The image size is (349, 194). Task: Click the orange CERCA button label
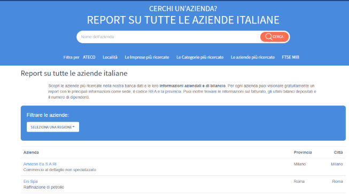pos(278,37)
